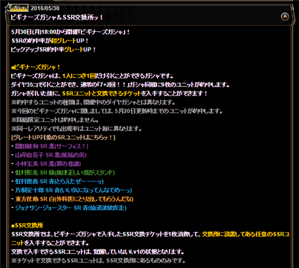This screenshot has height=268, width=299.
Task: Click the line starting 5月30日(月)18:00から開催
Action: [x=70, y=32]
